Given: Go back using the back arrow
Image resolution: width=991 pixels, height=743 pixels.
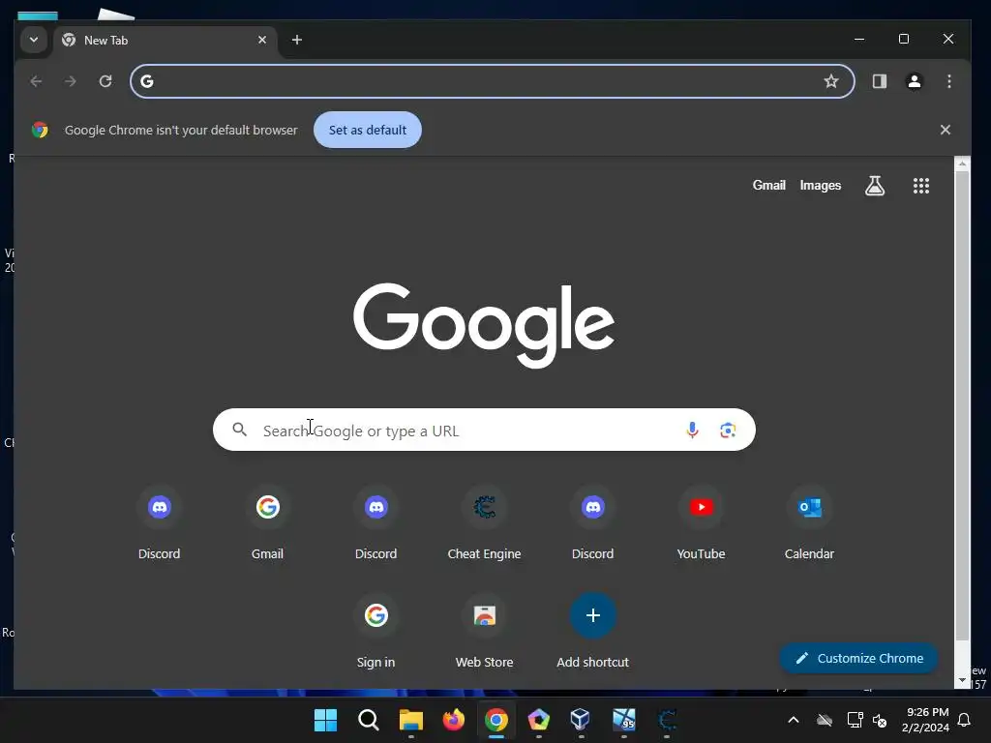Looking at the screenshot, I should (36, 81).
